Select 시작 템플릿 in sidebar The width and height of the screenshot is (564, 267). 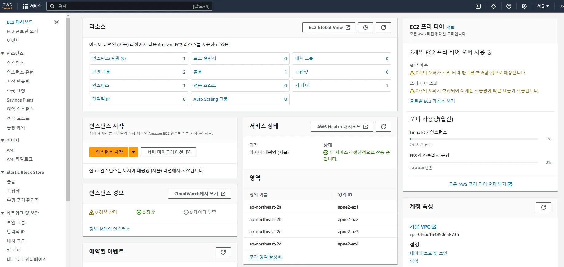click(18, 82)
